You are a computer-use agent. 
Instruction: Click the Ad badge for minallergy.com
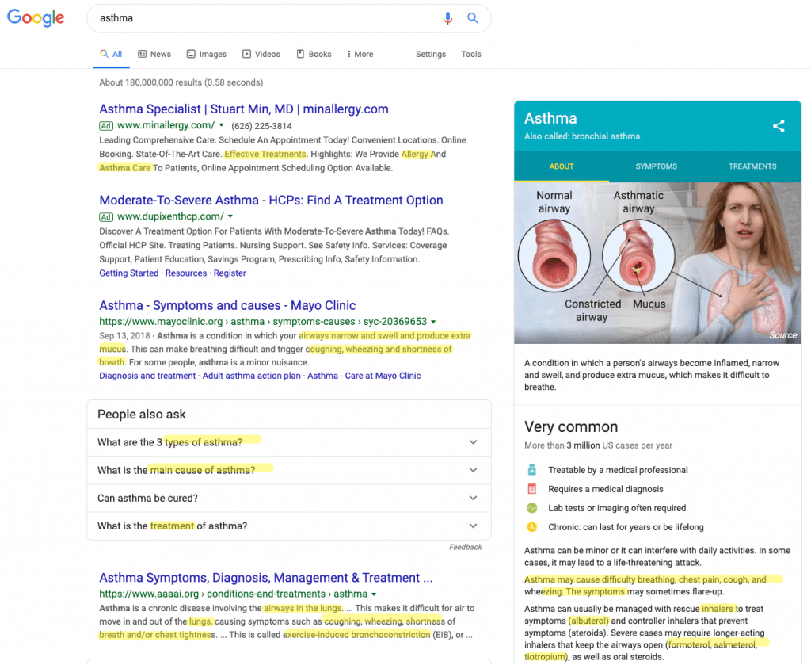coord(106,126)
